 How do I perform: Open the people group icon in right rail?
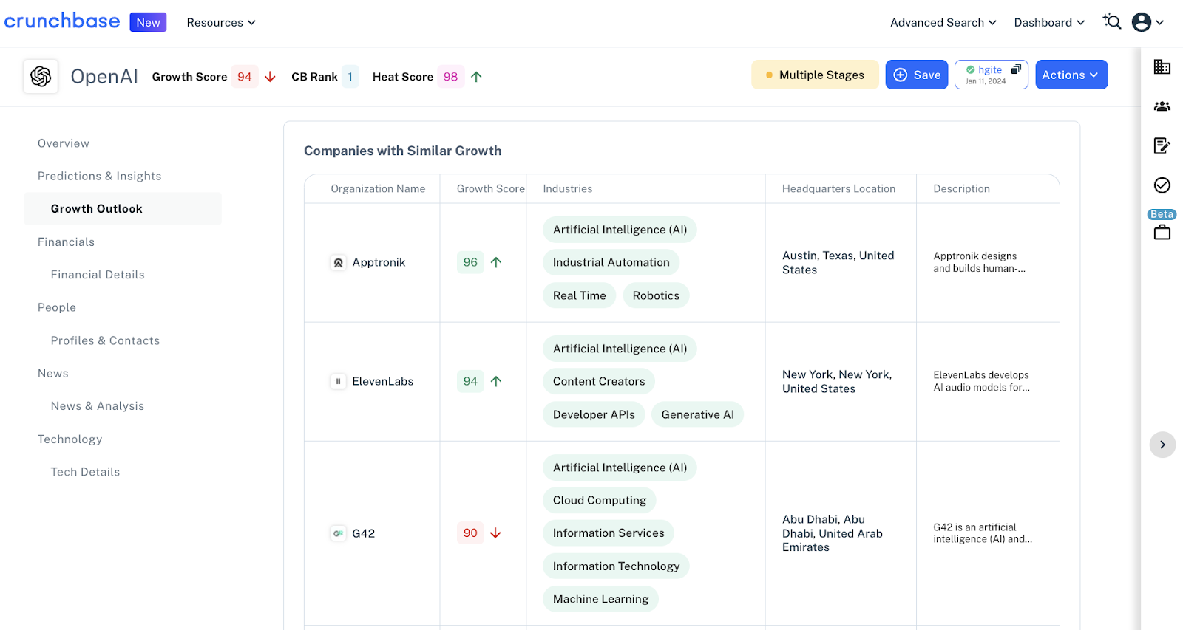click(x=1162, y=106)
